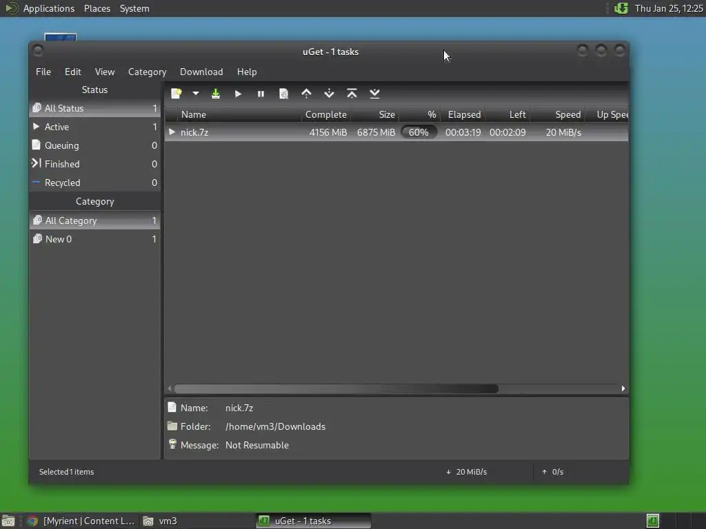Viewport: 706px width, 529px height.
Task: Click the 00:03:19 elapsed time value
Action: (463, 133)
